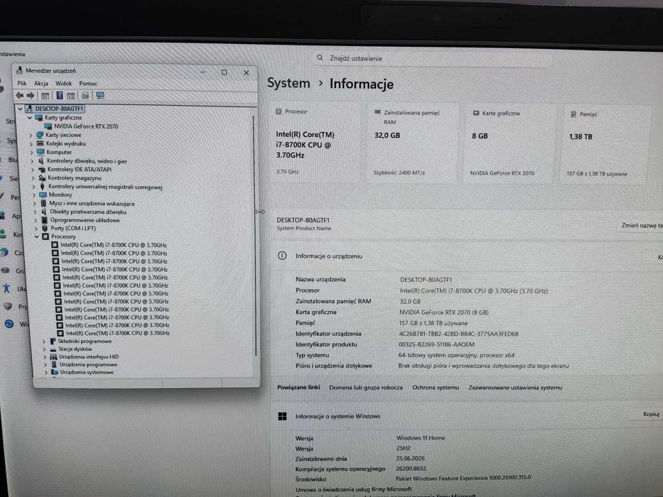This screenshot has height=497, width=663.
Task: Expand the Komputer node
Action: (31, 152)
